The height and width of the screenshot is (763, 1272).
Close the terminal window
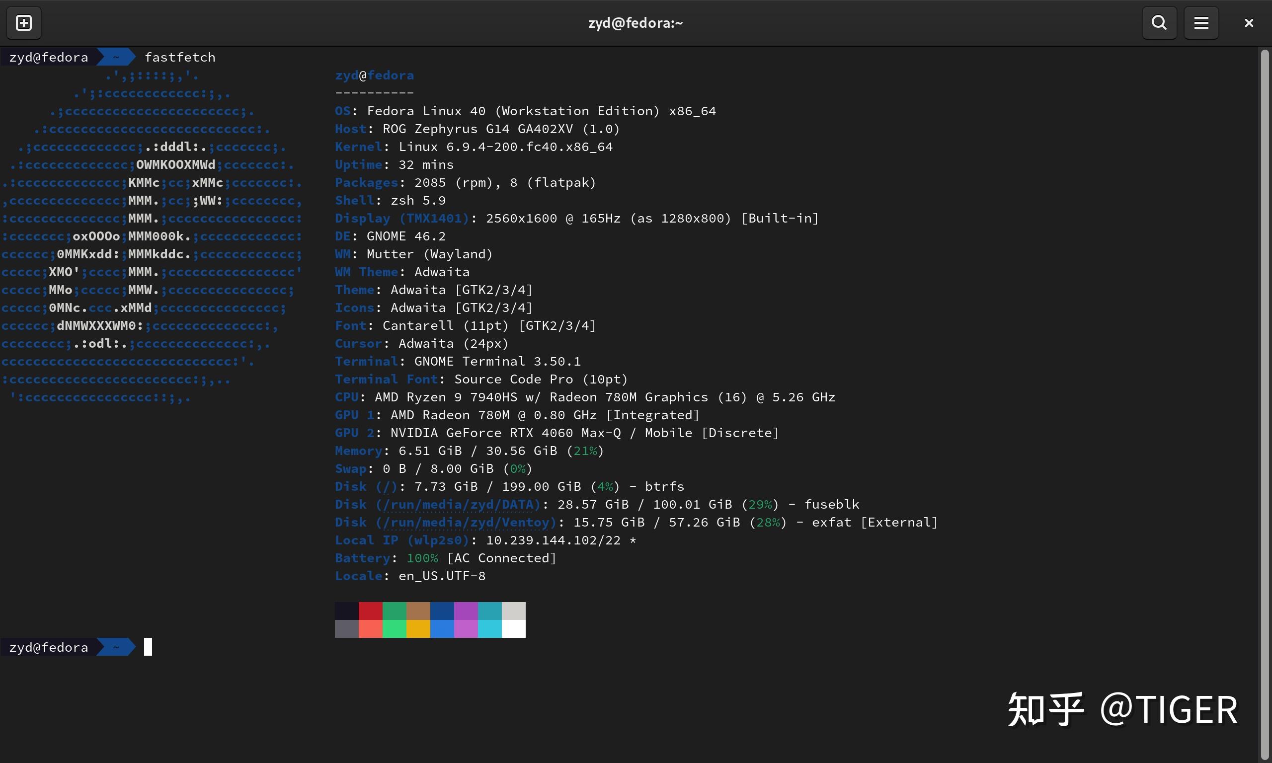1249,23
